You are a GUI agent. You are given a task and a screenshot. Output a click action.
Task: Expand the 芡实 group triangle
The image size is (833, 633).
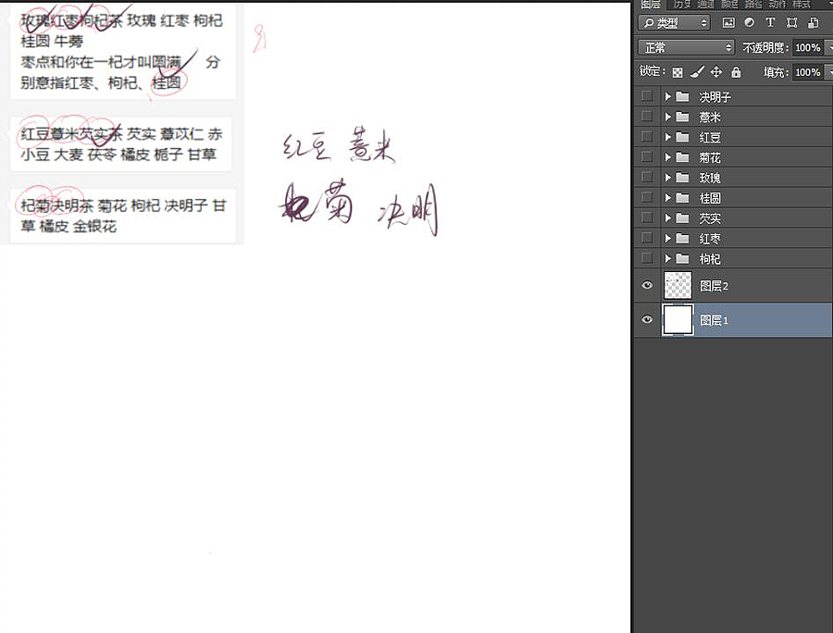(x=667, y=217)
